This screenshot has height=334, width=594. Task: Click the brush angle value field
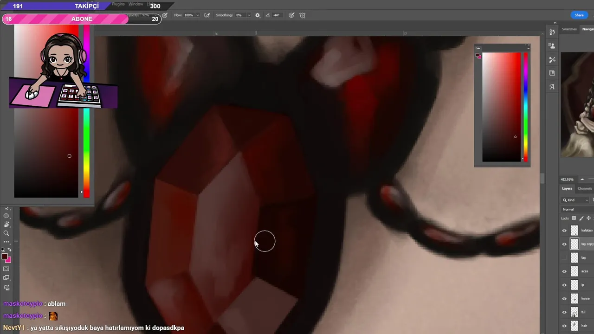point(277,15)
